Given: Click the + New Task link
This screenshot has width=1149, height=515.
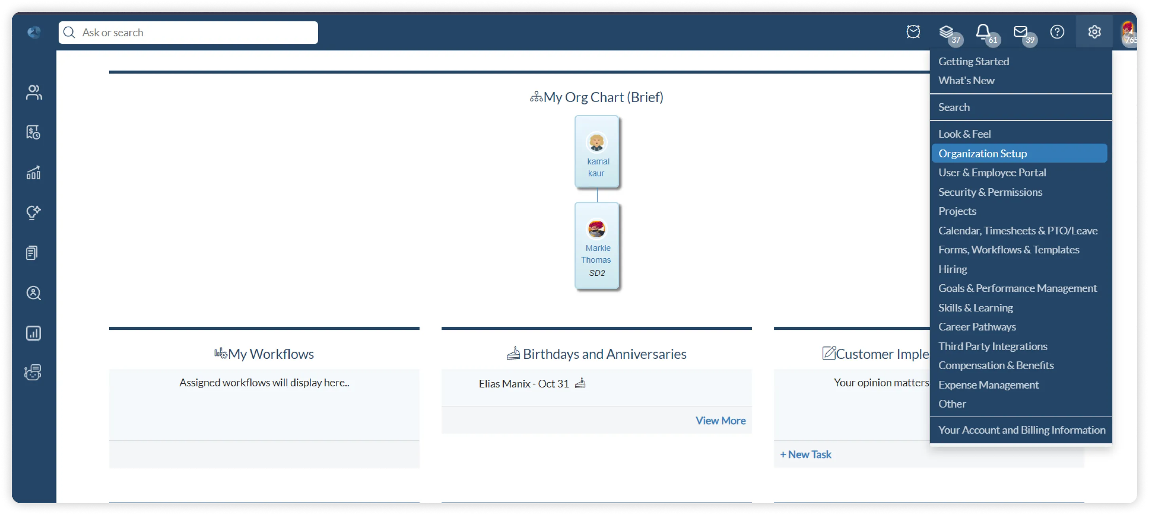Looking at the screenshot, I should coord(806,454).
